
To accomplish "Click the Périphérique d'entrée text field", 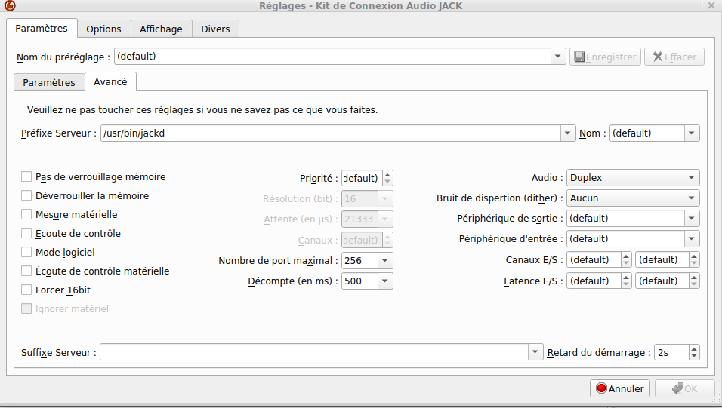I will pos(625,239).
